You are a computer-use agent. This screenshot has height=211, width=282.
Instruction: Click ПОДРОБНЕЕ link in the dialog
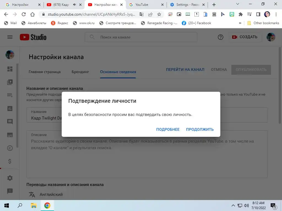[x=168, y=129]
